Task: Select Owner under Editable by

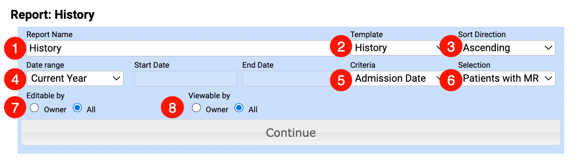Action: [34, 108]
